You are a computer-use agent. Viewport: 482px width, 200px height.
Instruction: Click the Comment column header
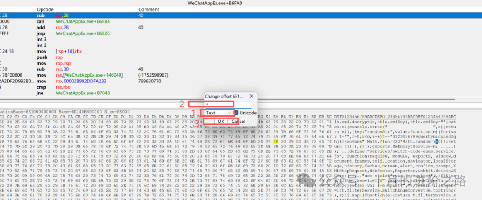149,9
